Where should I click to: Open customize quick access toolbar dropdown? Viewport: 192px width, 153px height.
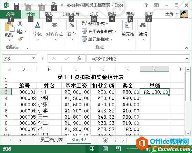pos(62,6)
